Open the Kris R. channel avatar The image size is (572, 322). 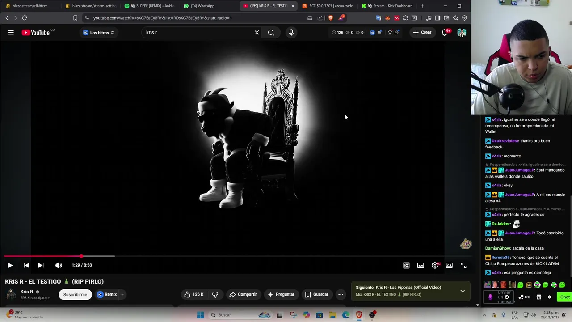[x=11, y=294]
